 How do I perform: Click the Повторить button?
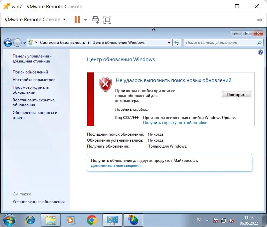(x=236, y=95)
